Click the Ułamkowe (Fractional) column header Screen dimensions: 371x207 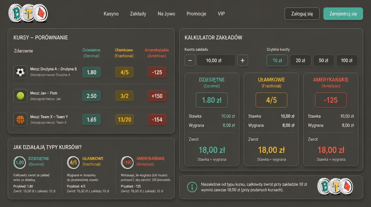(x=124, y=53)
